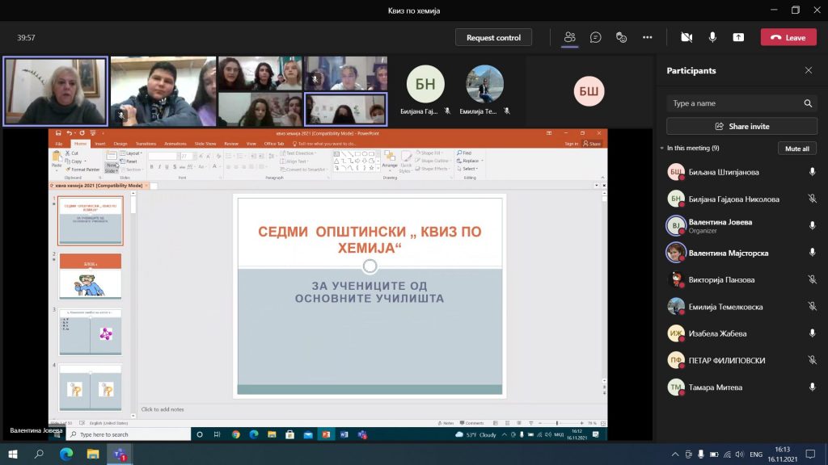This screenshot has height=465, width=828.
Task: Click the Share invite button
Action: (741, 127)
